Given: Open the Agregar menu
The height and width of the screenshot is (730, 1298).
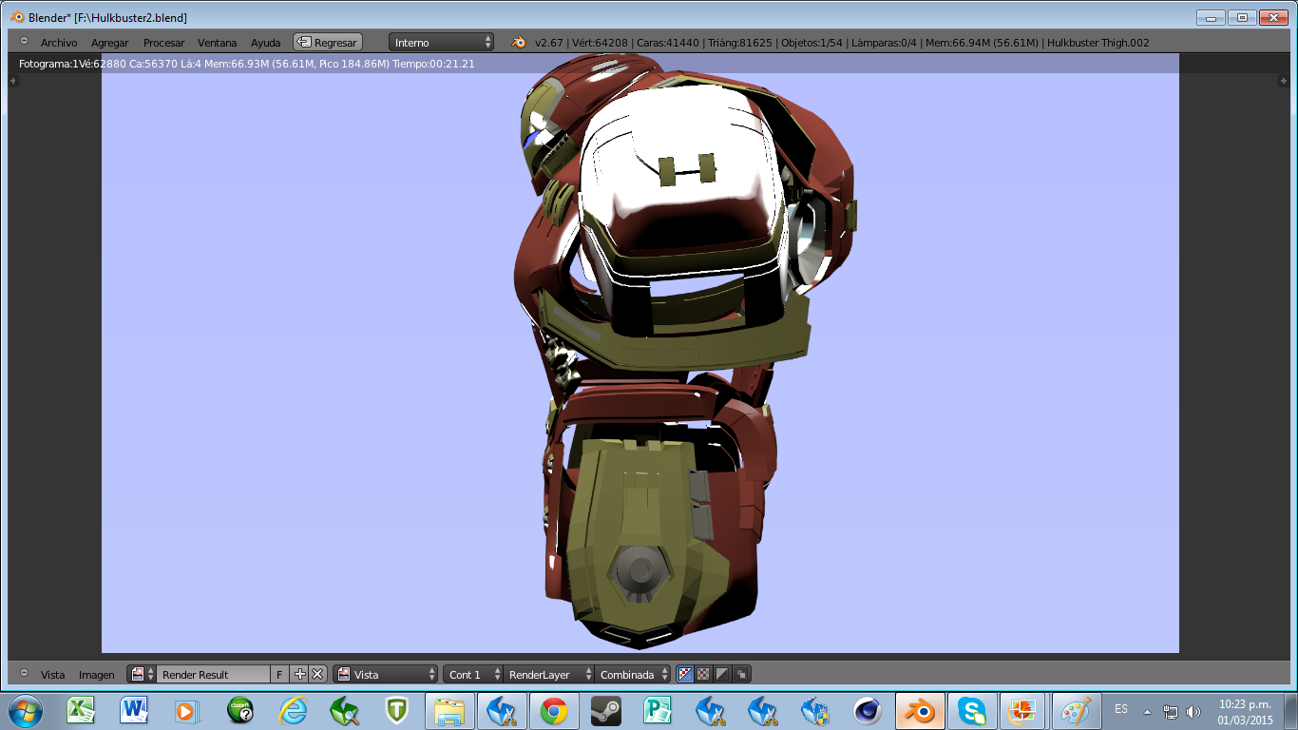Looking at the screenshot, I should [109, 43].
